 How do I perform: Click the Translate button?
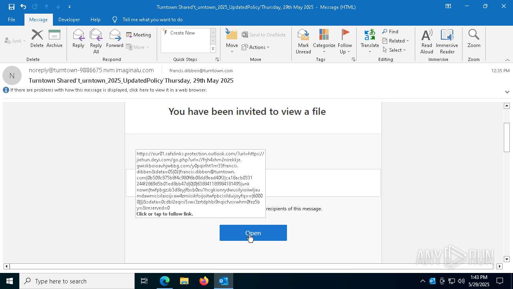pyautogui.click(x=370, y=41)
